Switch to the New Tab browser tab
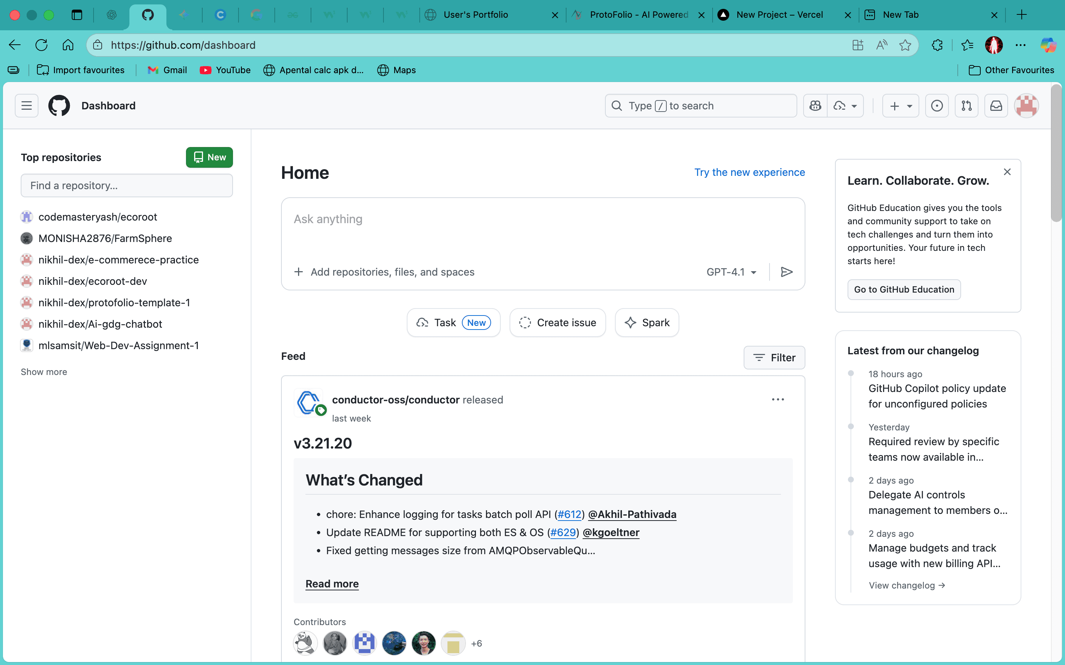Image resolution: width=1065 pixels, height=665 pixels. click(931, 14)
